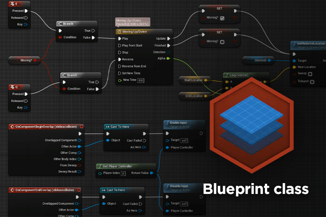Click False pin on Branch connected to Q key
Image resolution: width=326 pixels, height=217 pixels.
pos(97,89)
